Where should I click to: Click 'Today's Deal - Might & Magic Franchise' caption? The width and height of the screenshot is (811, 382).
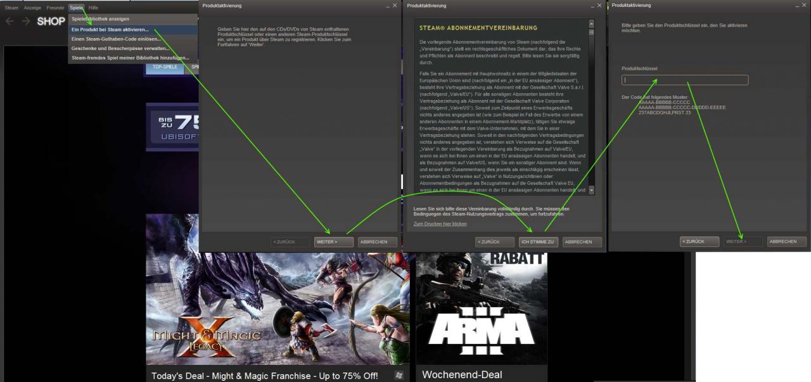point(264,375)
